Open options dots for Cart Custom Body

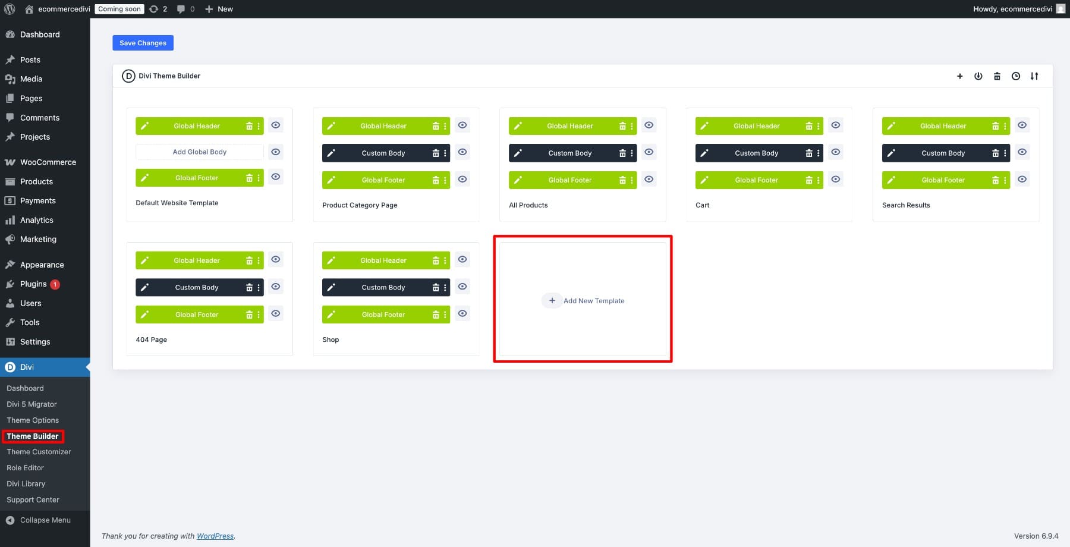coord(819,153)
